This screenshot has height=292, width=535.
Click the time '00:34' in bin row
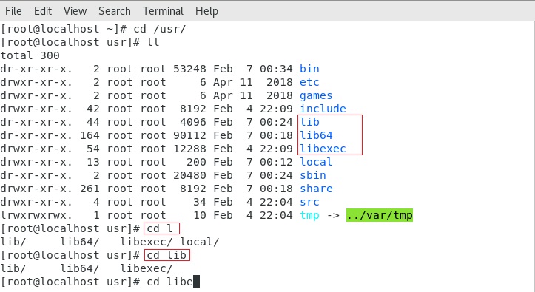pyautogui.click(x=276, y=69)
